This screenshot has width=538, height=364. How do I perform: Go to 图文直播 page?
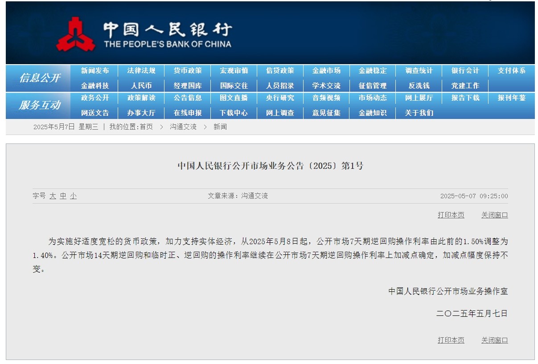(x=234, y=98)
